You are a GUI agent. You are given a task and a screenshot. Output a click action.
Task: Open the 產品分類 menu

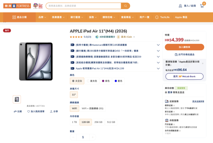[20, 17]
